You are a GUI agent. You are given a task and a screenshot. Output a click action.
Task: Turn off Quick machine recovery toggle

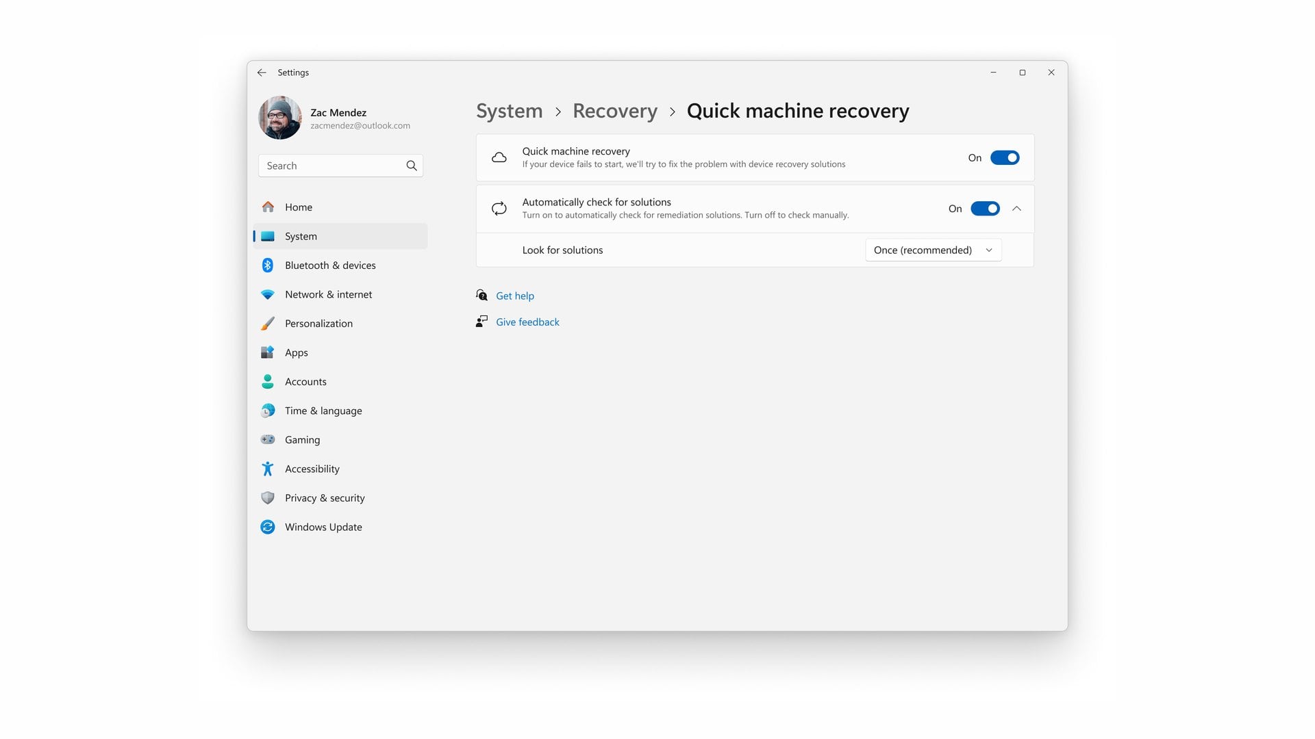pos(1005,157)
